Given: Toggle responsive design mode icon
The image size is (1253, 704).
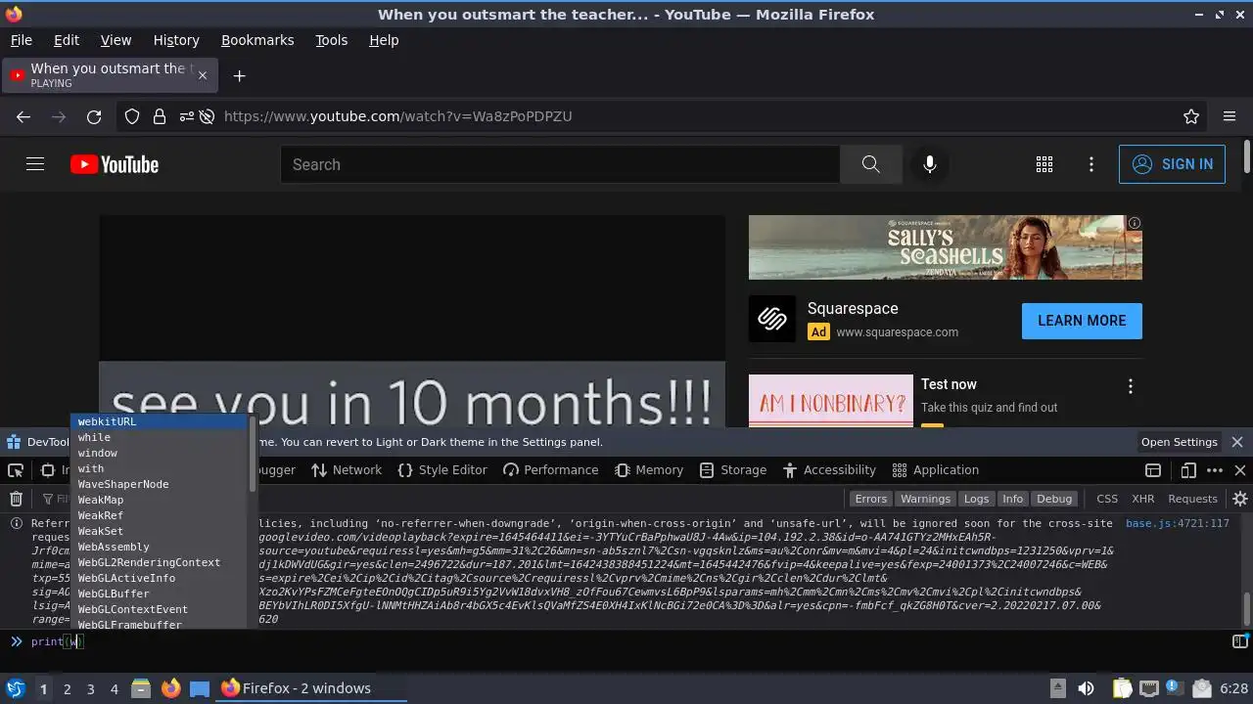Looking at the screenshot, I should tap(1188, 470).
